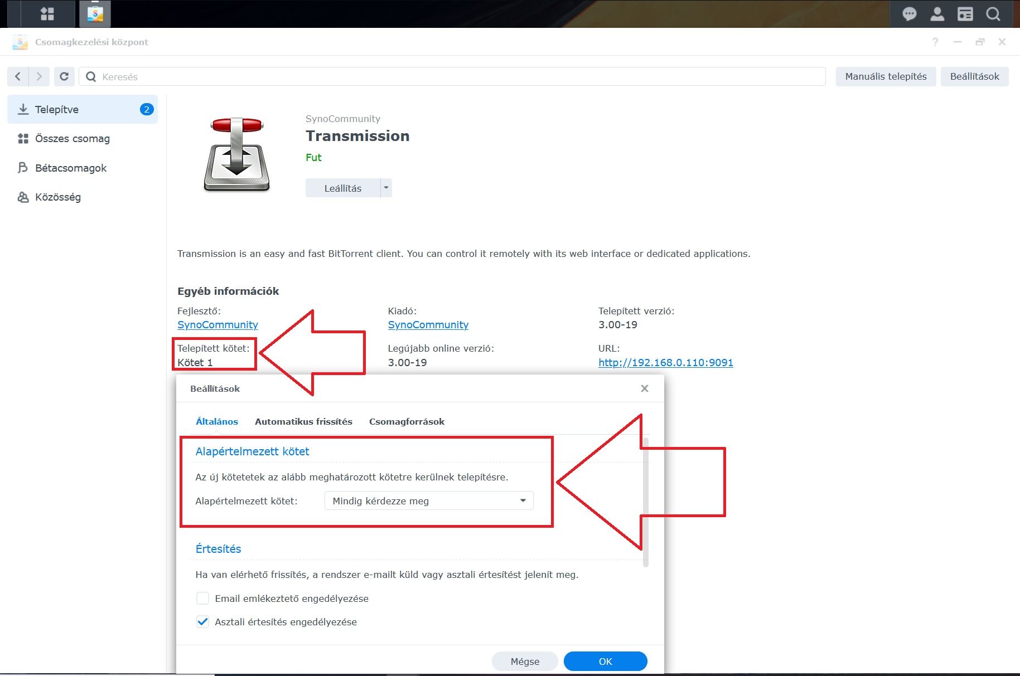
Task: Open the user account options icon
Action: pyautogui.click(x=937, y=14)
